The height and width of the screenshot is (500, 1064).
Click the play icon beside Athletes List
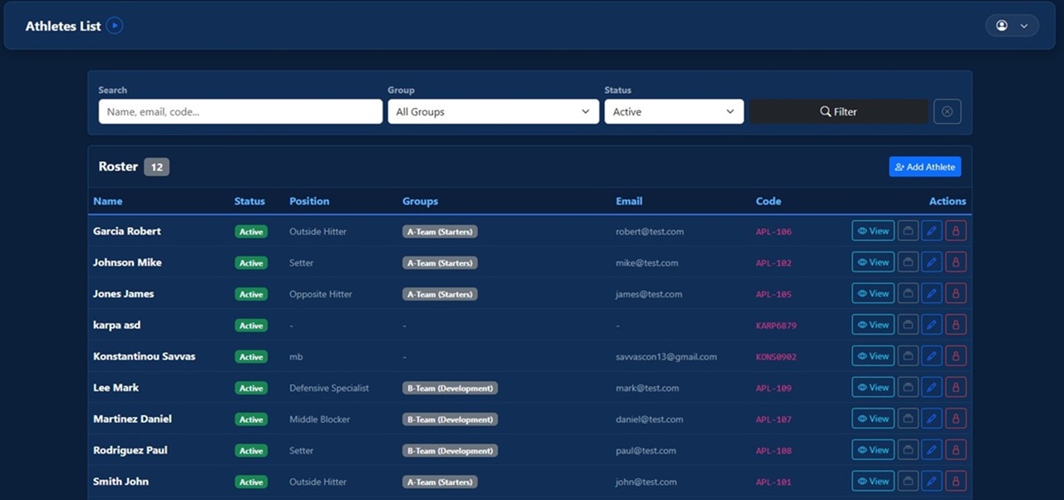[114, 25]
